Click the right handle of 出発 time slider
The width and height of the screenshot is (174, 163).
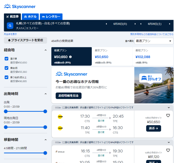point(45,111)
